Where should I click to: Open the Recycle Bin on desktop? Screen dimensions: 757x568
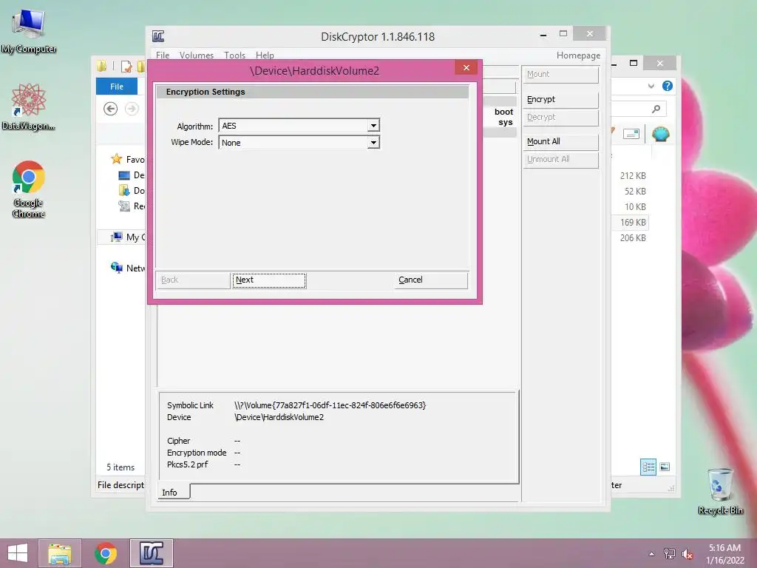coord(720,491)
